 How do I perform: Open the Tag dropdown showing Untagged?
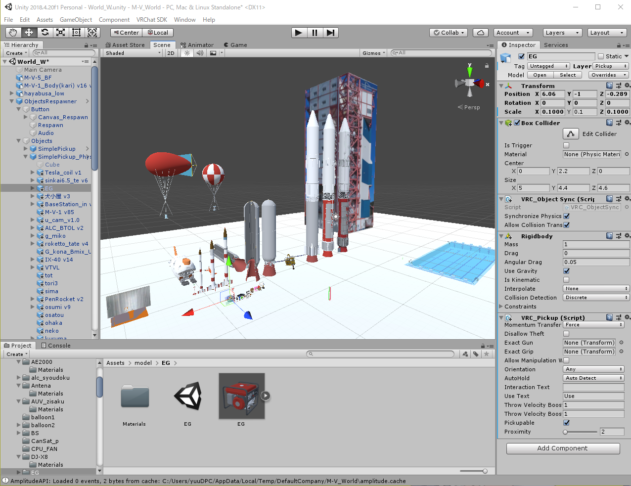click(548, 66)
